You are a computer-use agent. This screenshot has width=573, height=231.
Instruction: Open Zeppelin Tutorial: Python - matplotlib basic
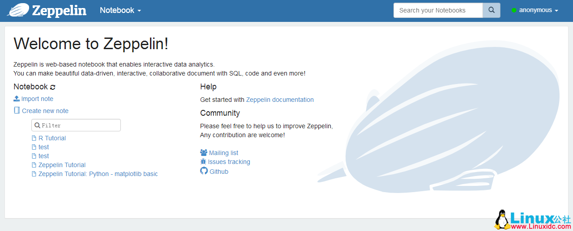pyautogui.click(x=98, y=174)
